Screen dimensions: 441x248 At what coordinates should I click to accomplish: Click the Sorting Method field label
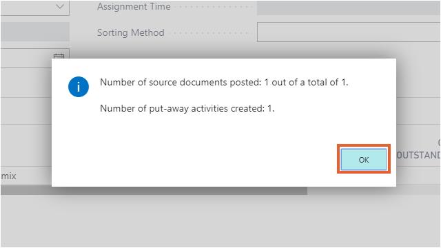coord(131,32)
